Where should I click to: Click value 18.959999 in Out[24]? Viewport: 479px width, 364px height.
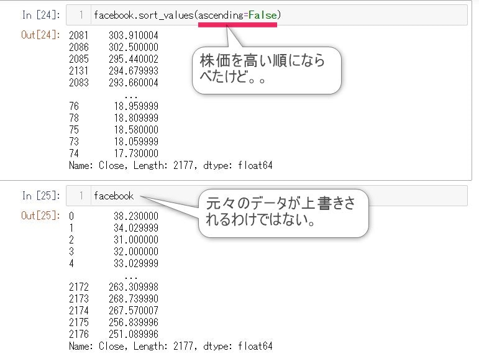coord(136,106)
